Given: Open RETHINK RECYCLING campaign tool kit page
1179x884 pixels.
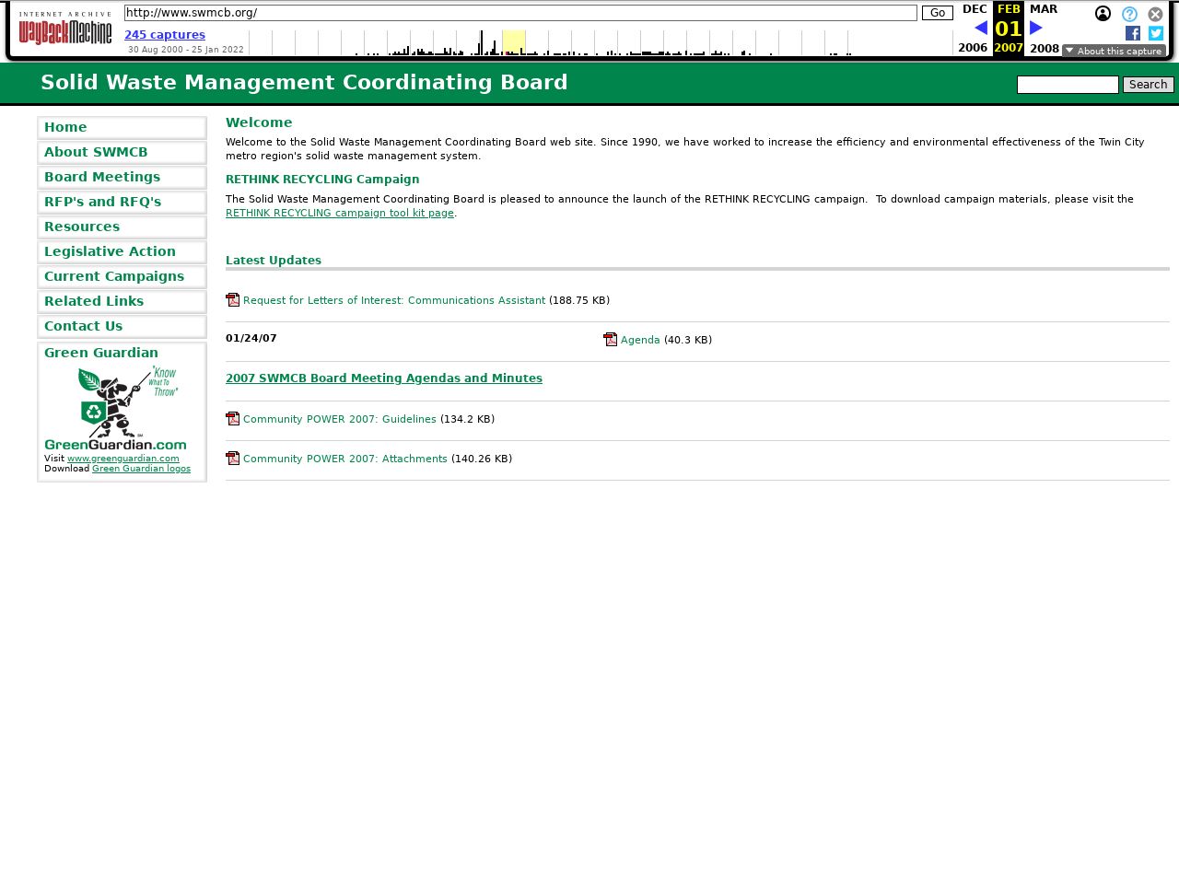Looking at the screenshot, I should coord(340,213).
